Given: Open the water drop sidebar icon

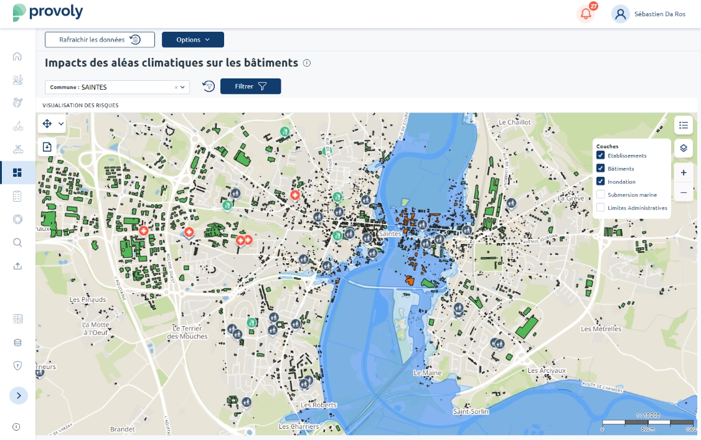Looking at the screenshot, I should pyautogui.click(x=17, y=126).
